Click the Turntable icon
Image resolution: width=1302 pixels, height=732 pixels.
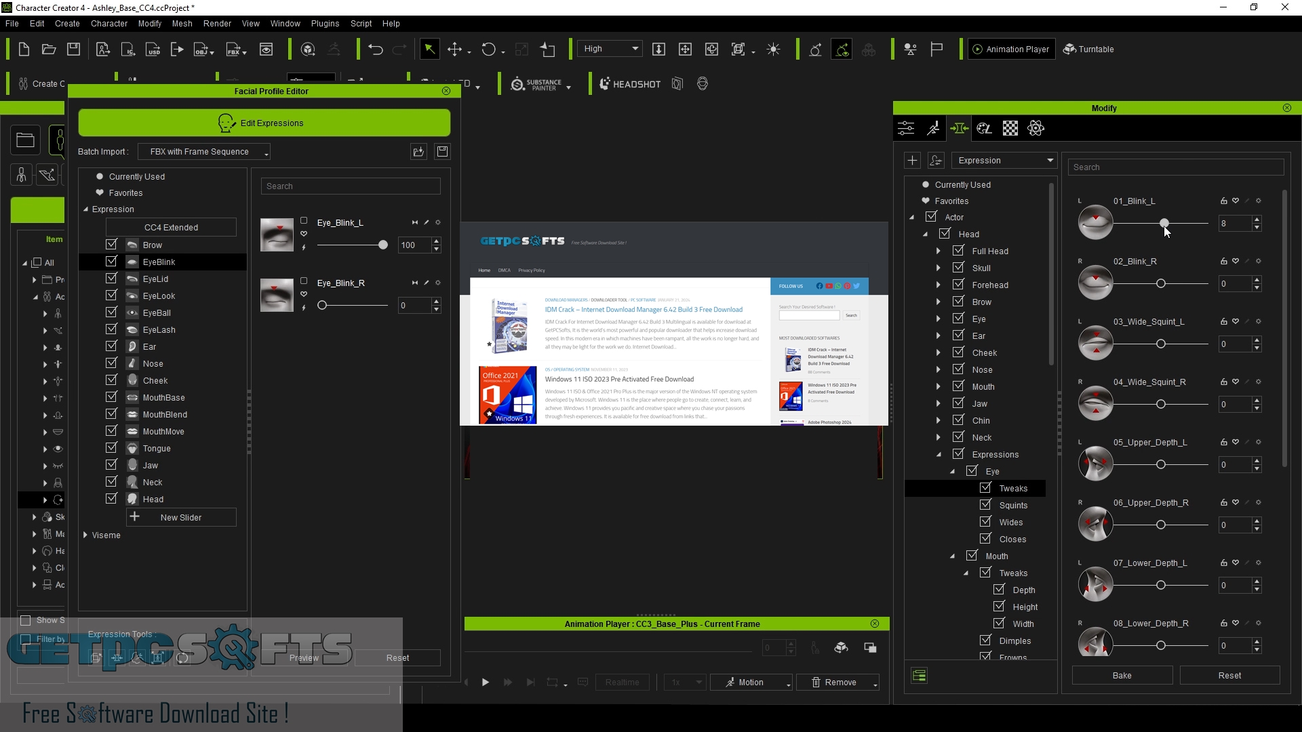tap(1088, 49)
